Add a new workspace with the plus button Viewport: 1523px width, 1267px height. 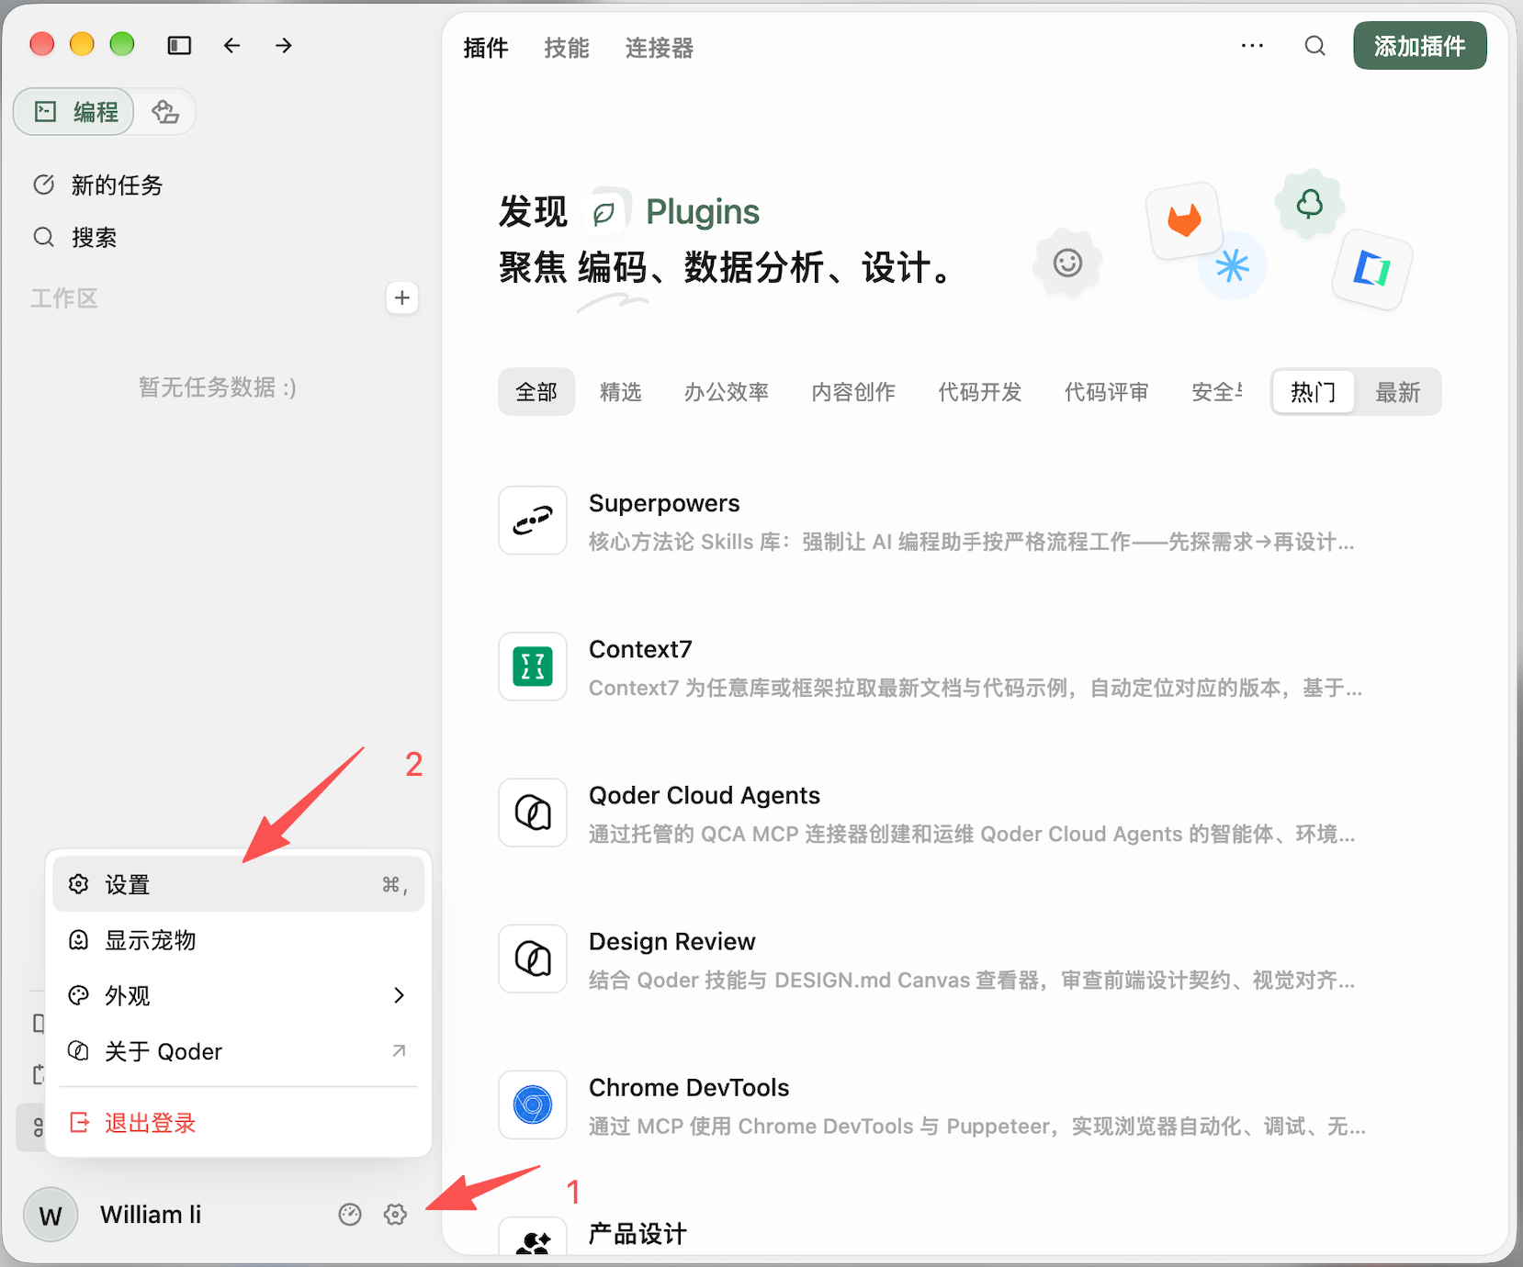401,297
